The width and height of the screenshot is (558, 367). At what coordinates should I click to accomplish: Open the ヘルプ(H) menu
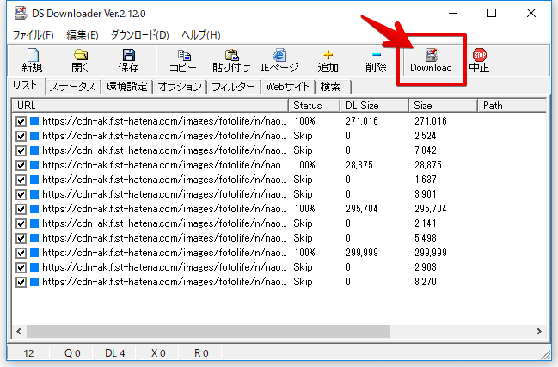point(200,35)
